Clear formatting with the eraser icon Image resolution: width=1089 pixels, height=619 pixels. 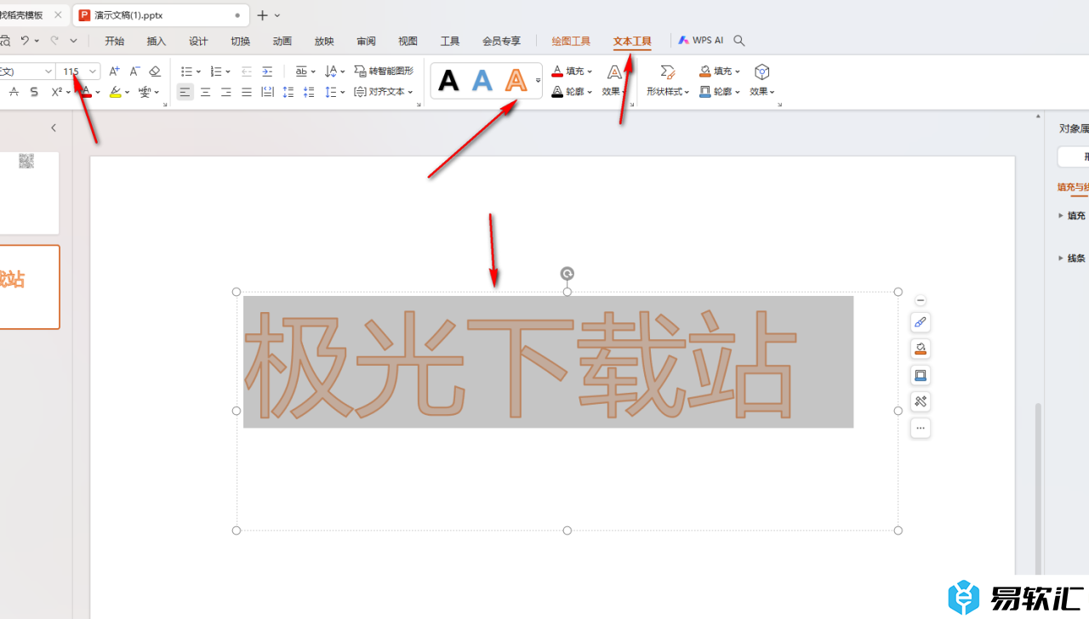pos(155,71)
